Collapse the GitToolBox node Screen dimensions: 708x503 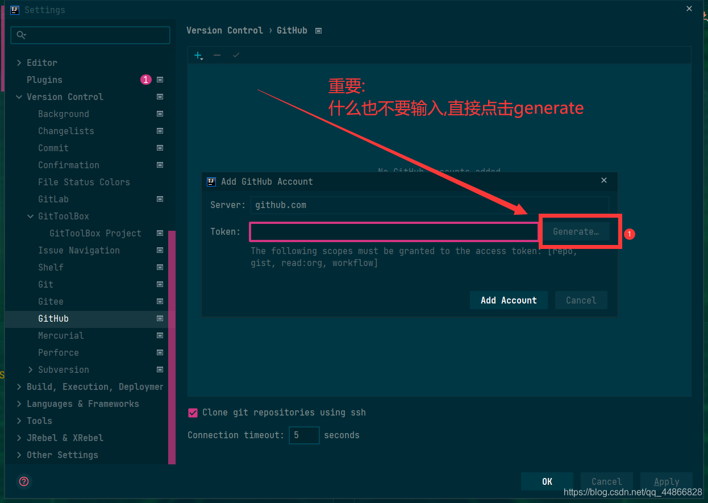point(31,216)
